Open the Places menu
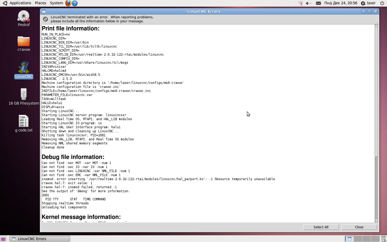The width and height of the screenshot is (387, 242). (41, 3)
